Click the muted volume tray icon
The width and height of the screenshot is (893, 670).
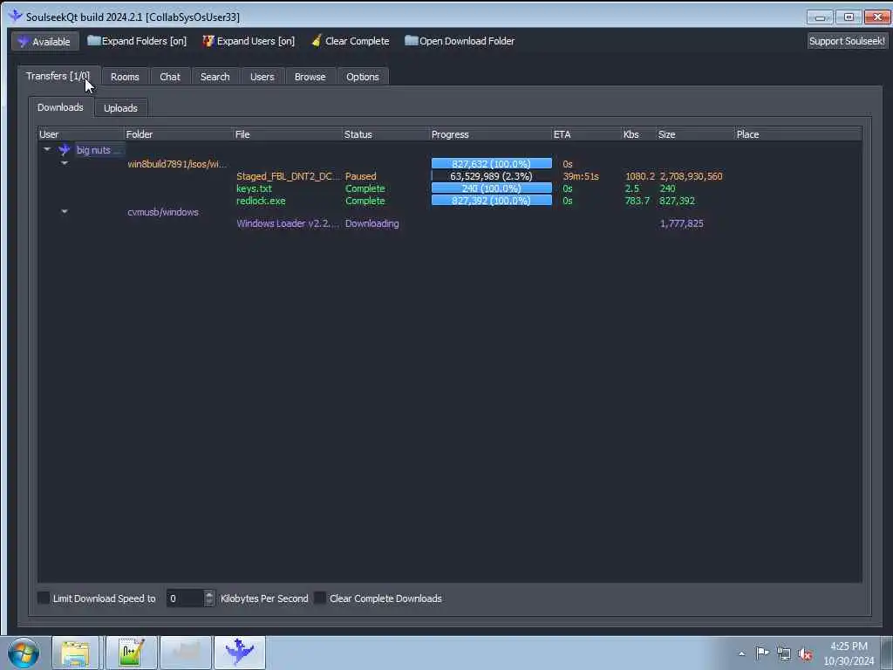pos(805,654)
